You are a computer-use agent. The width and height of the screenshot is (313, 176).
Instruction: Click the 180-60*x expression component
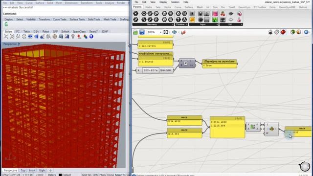[x=155, y=70]
